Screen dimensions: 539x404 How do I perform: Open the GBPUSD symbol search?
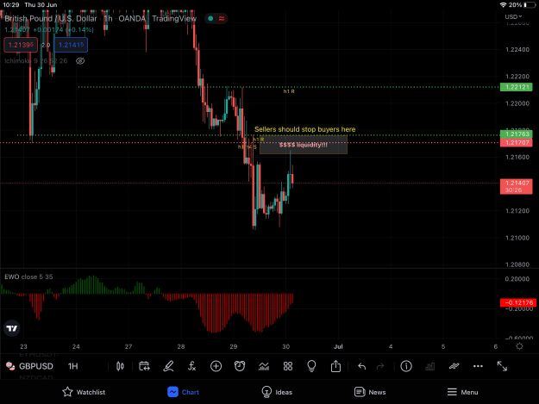click(35, 366)
